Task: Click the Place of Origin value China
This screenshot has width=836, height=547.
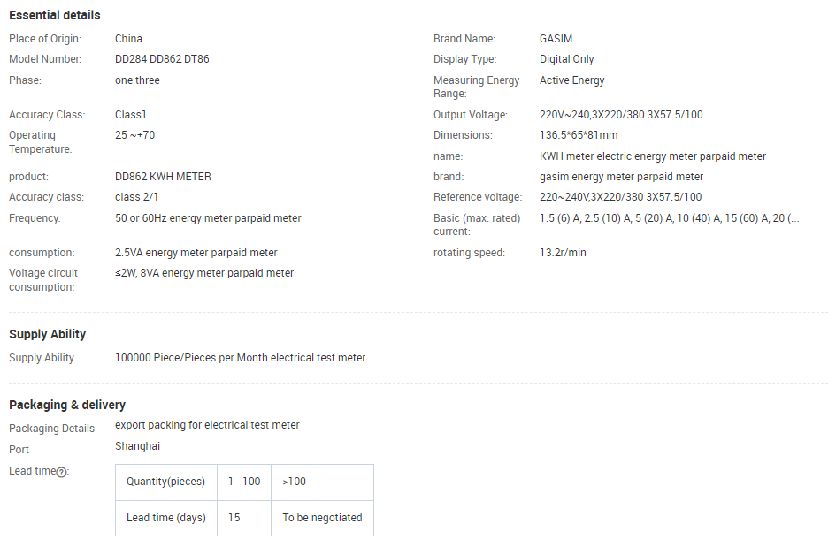Action: click(x=128, y=39)
